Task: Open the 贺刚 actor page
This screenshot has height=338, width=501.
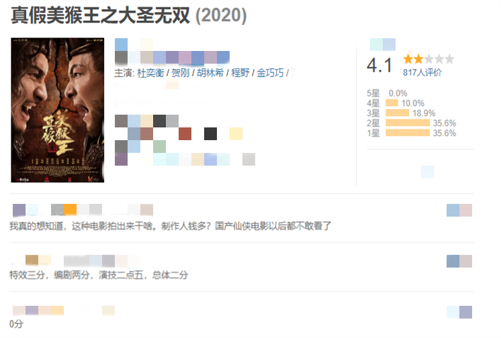Action: [180, 73]
